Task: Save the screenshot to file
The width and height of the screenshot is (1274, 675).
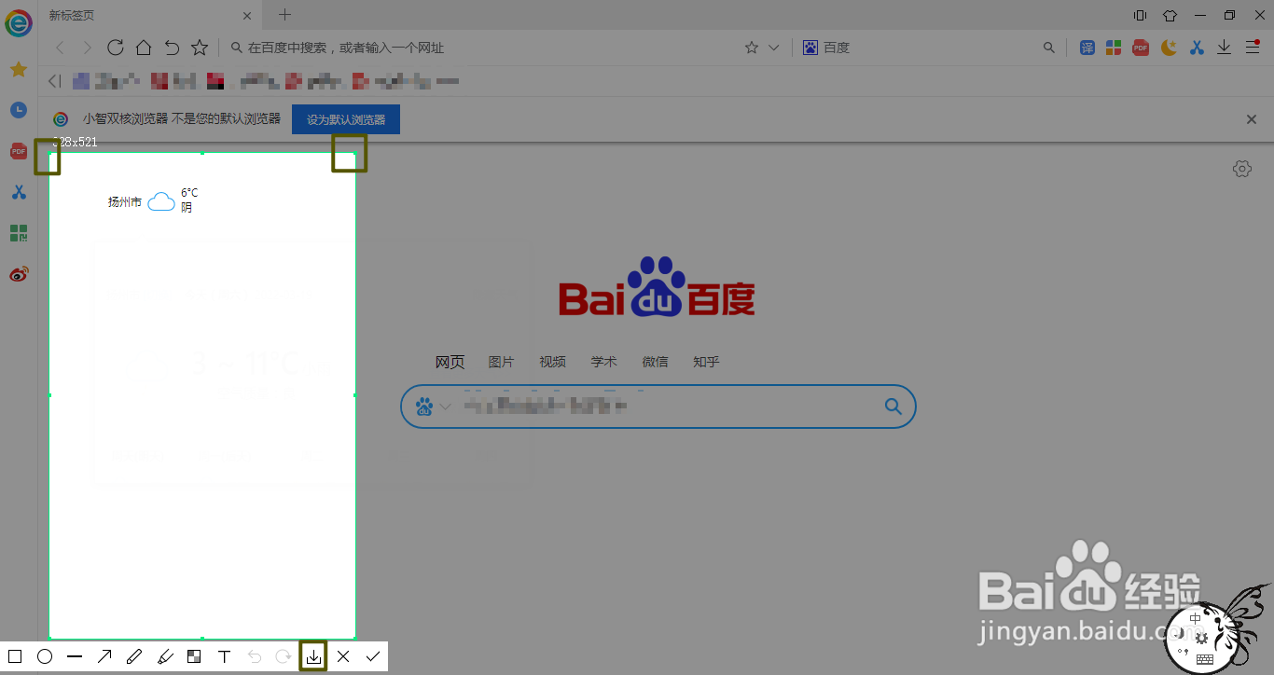Action: (x=313, y=656)
